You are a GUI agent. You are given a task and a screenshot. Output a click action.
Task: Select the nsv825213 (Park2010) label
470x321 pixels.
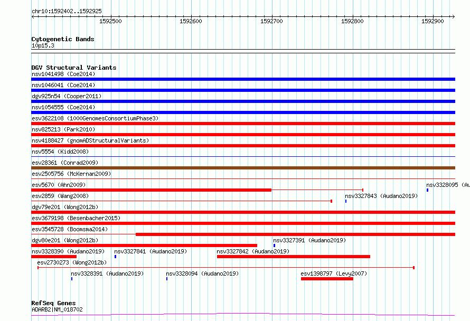click(63, 129)
